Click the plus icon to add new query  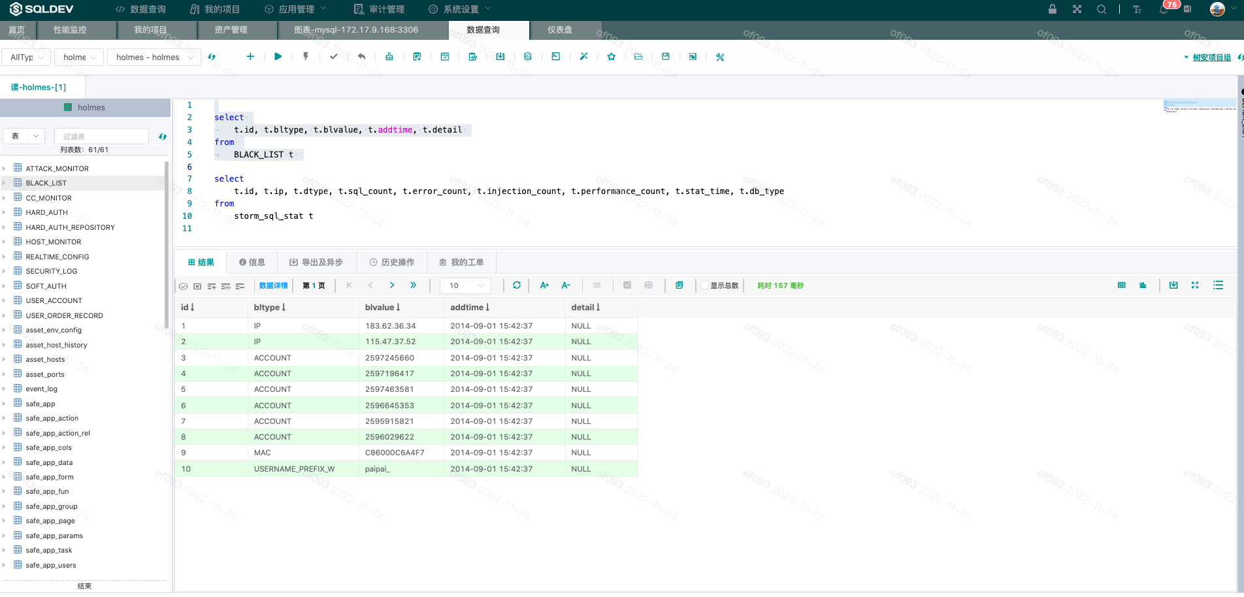[x=250, y=57]
